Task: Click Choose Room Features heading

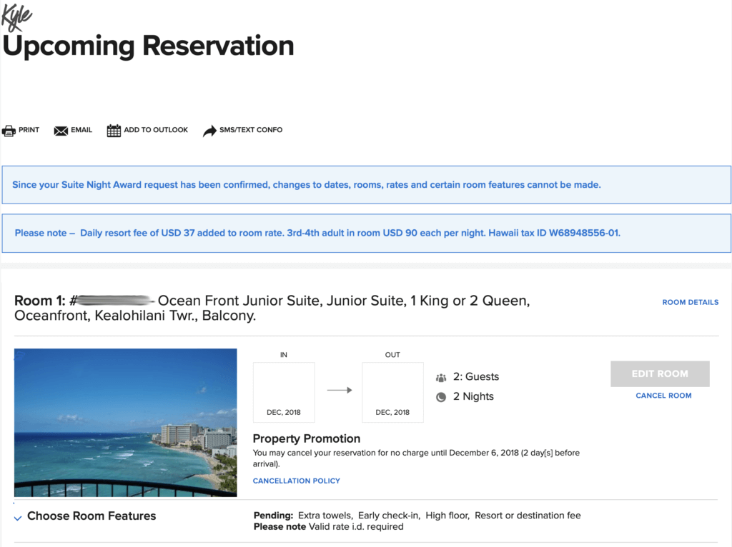Action: pyautogui.click(x=91, y=516)
